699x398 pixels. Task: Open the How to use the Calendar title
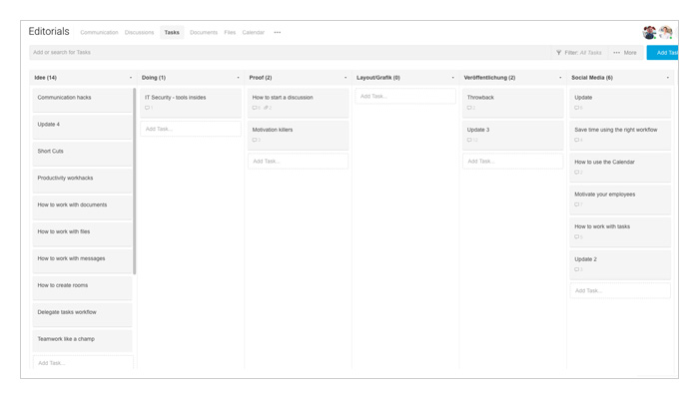[604, 162]
